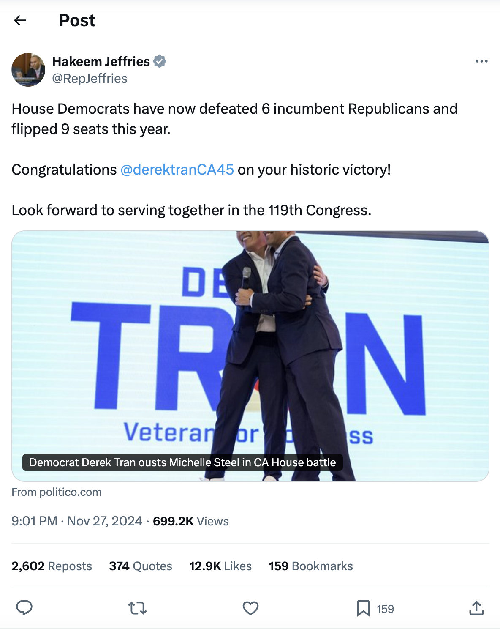Click the 9:01 PM Nov 27, 2024 timestamp
The height and width of the screenshot is (629, 500).
tap(77, 521)
